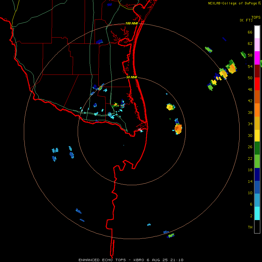
Task: Click the '6 AUG 25' date text
Action: pyautogui.click(x=158, y=260)
